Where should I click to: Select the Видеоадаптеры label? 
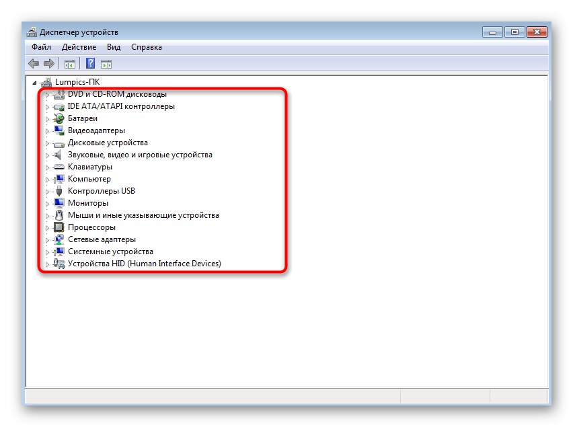[x=96, y=130]
